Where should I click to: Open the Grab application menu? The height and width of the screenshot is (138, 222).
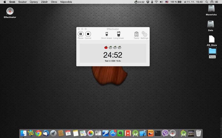click(12, 2)
